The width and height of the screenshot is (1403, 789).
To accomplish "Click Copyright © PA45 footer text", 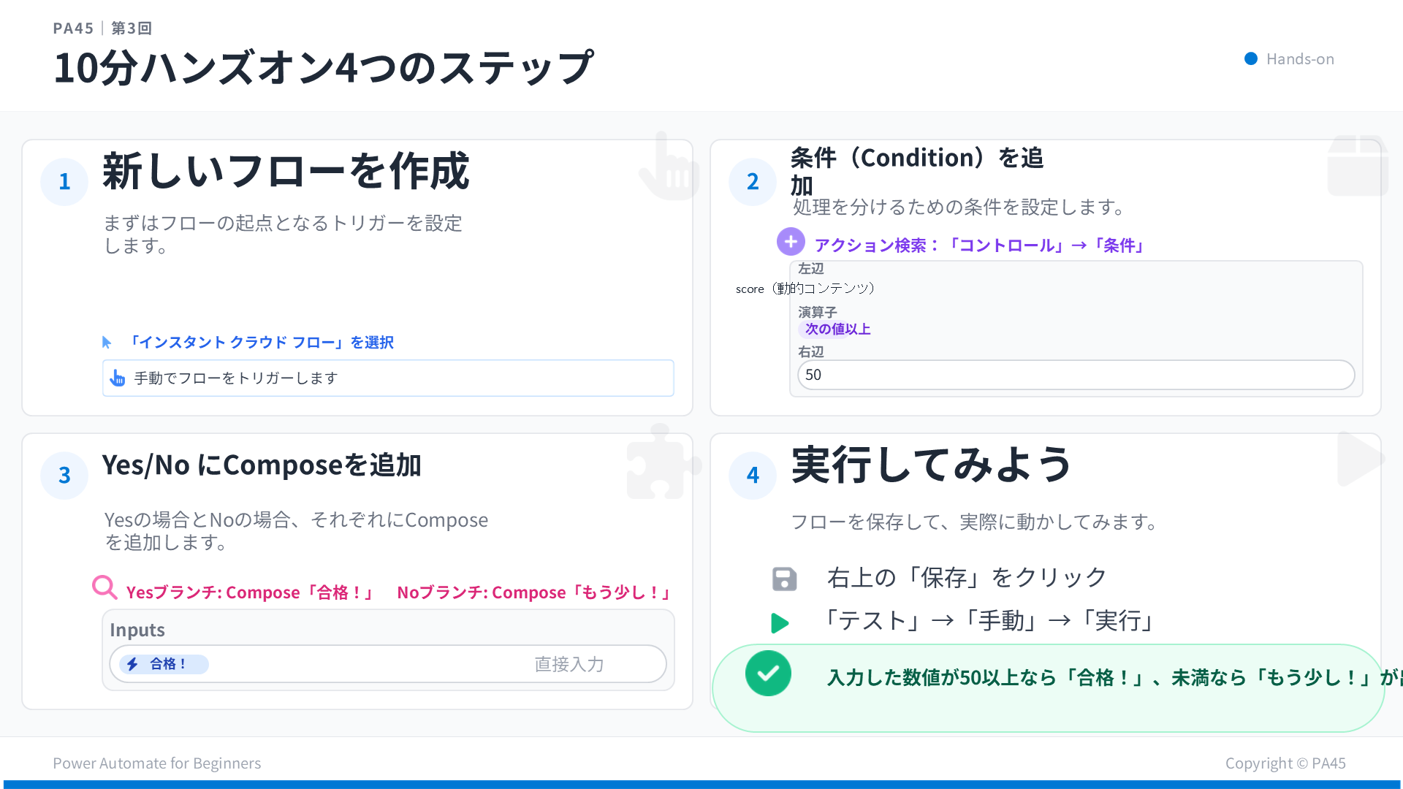I will pos(1285,763).
